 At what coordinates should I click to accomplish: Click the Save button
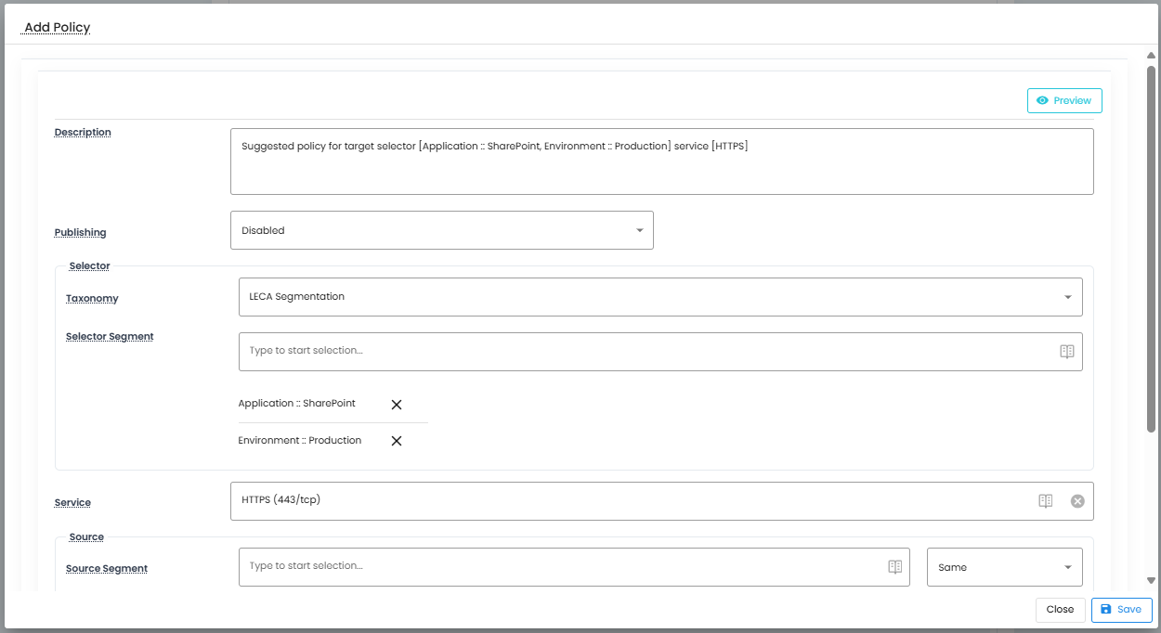click(x=1121, y=610)
